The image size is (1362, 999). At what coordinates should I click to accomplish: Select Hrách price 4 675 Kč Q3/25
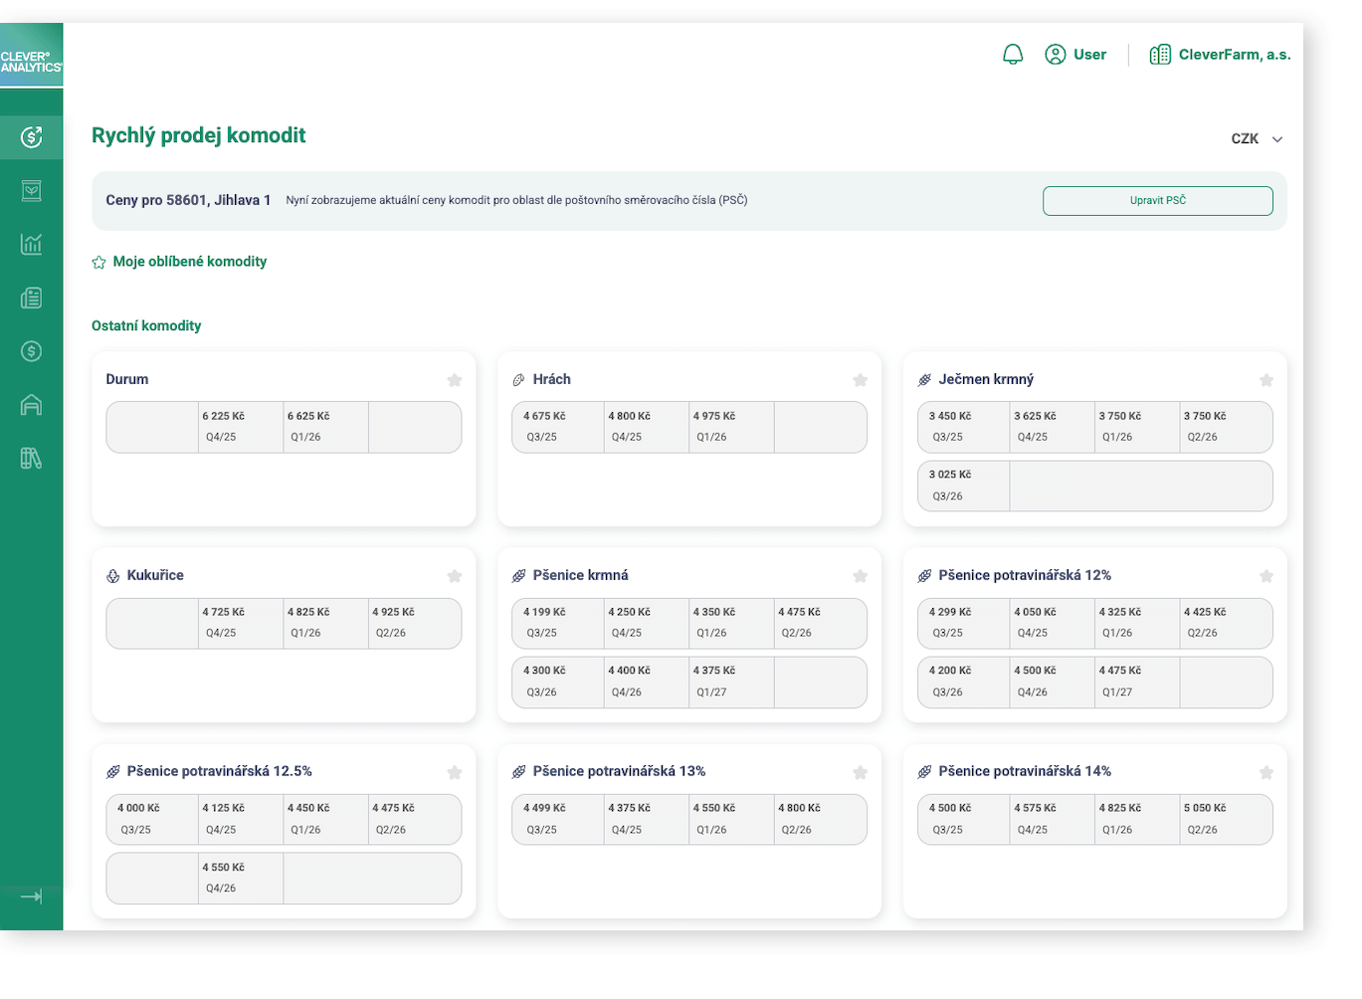(x=558, y=427)
